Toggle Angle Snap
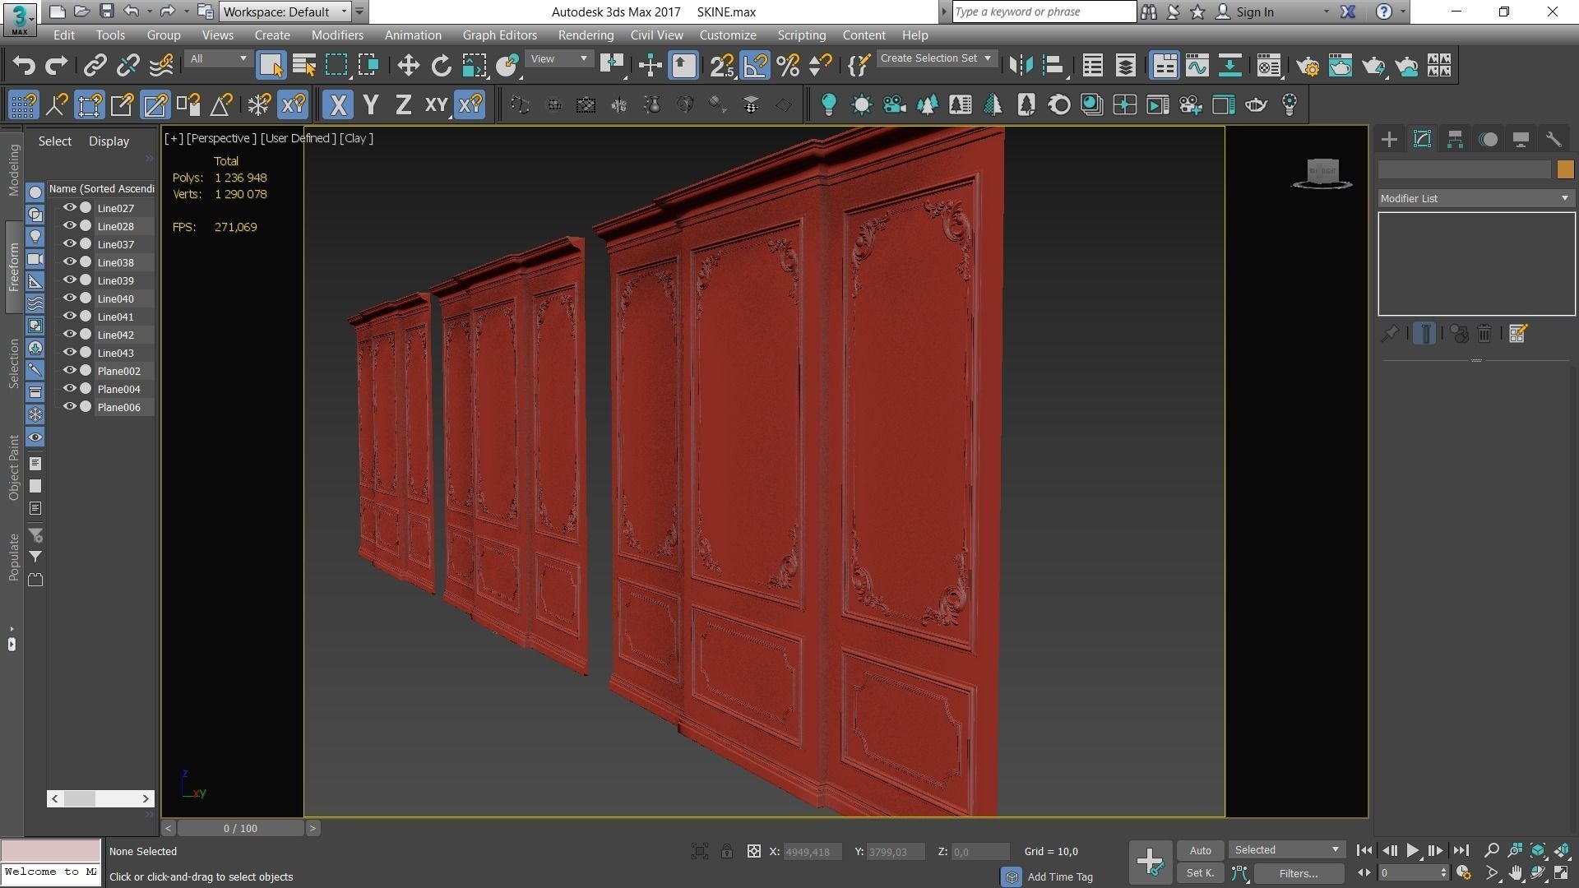The height and width of the screenshot is (888, 1579). [x=755, y=66]
